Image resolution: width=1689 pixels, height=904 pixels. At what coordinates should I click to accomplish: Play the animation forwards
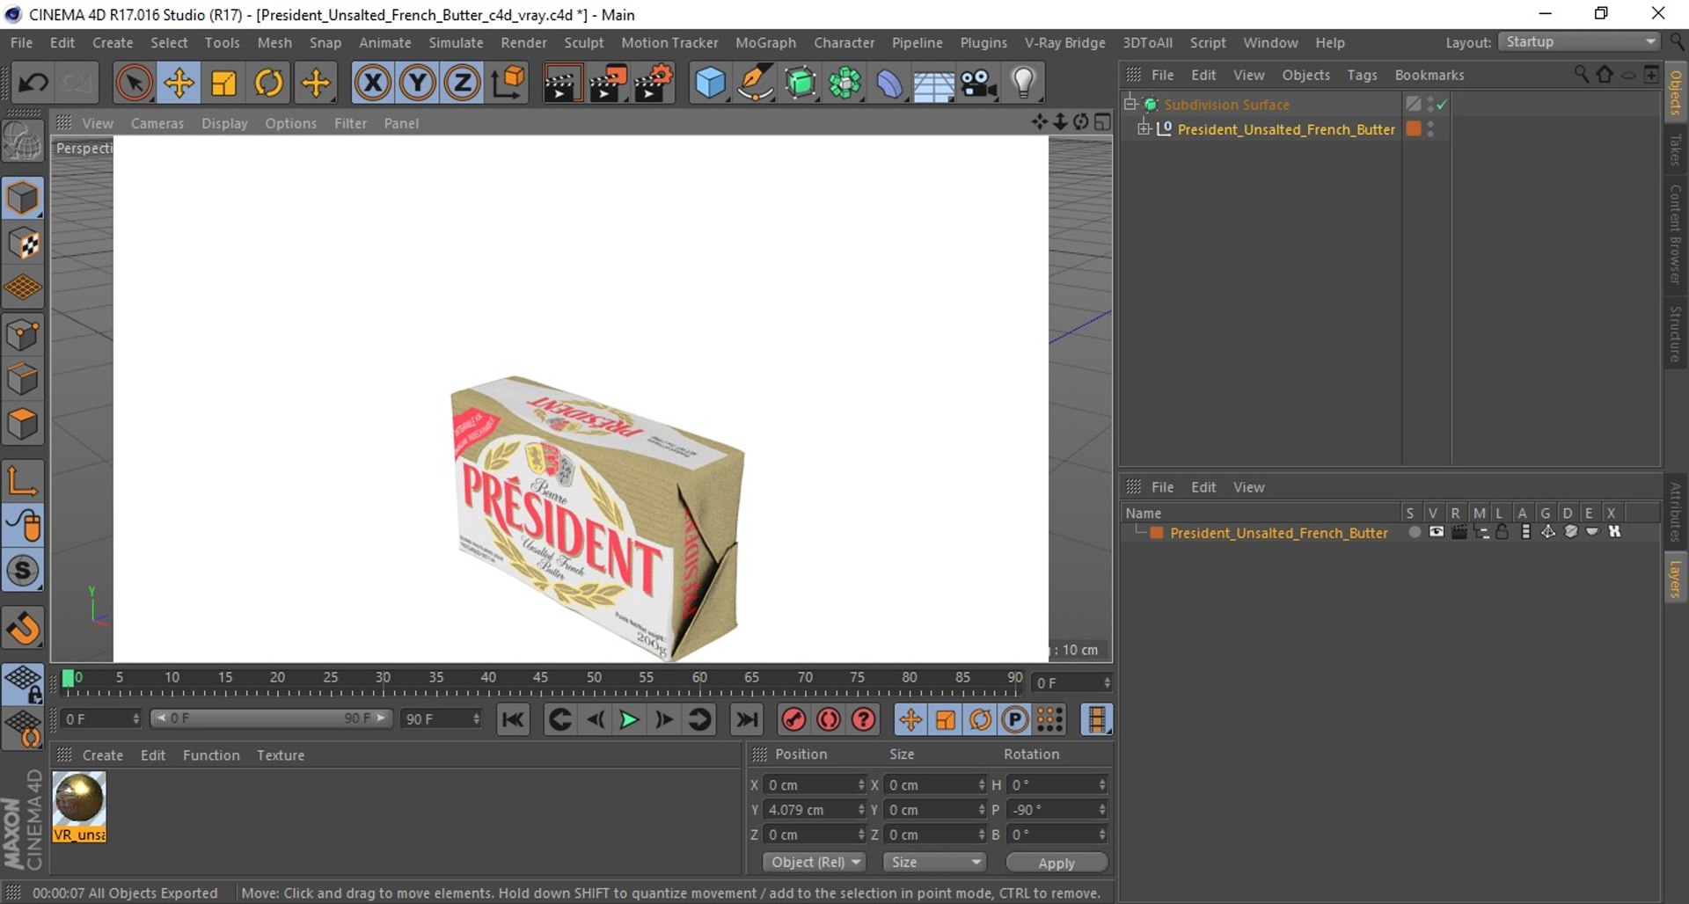click(629, 720)
